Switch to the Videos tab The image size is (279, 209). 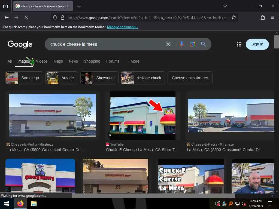[42, 61]
